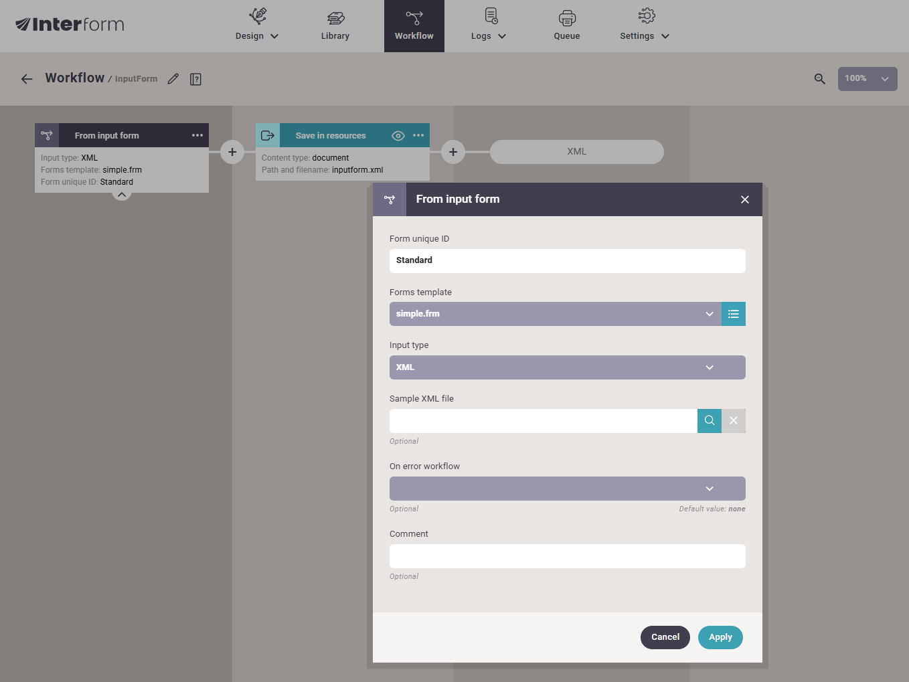This screenshot has width=909, height=682.
Task: Click the magnifier search icon near zoom
Action: 819,79
